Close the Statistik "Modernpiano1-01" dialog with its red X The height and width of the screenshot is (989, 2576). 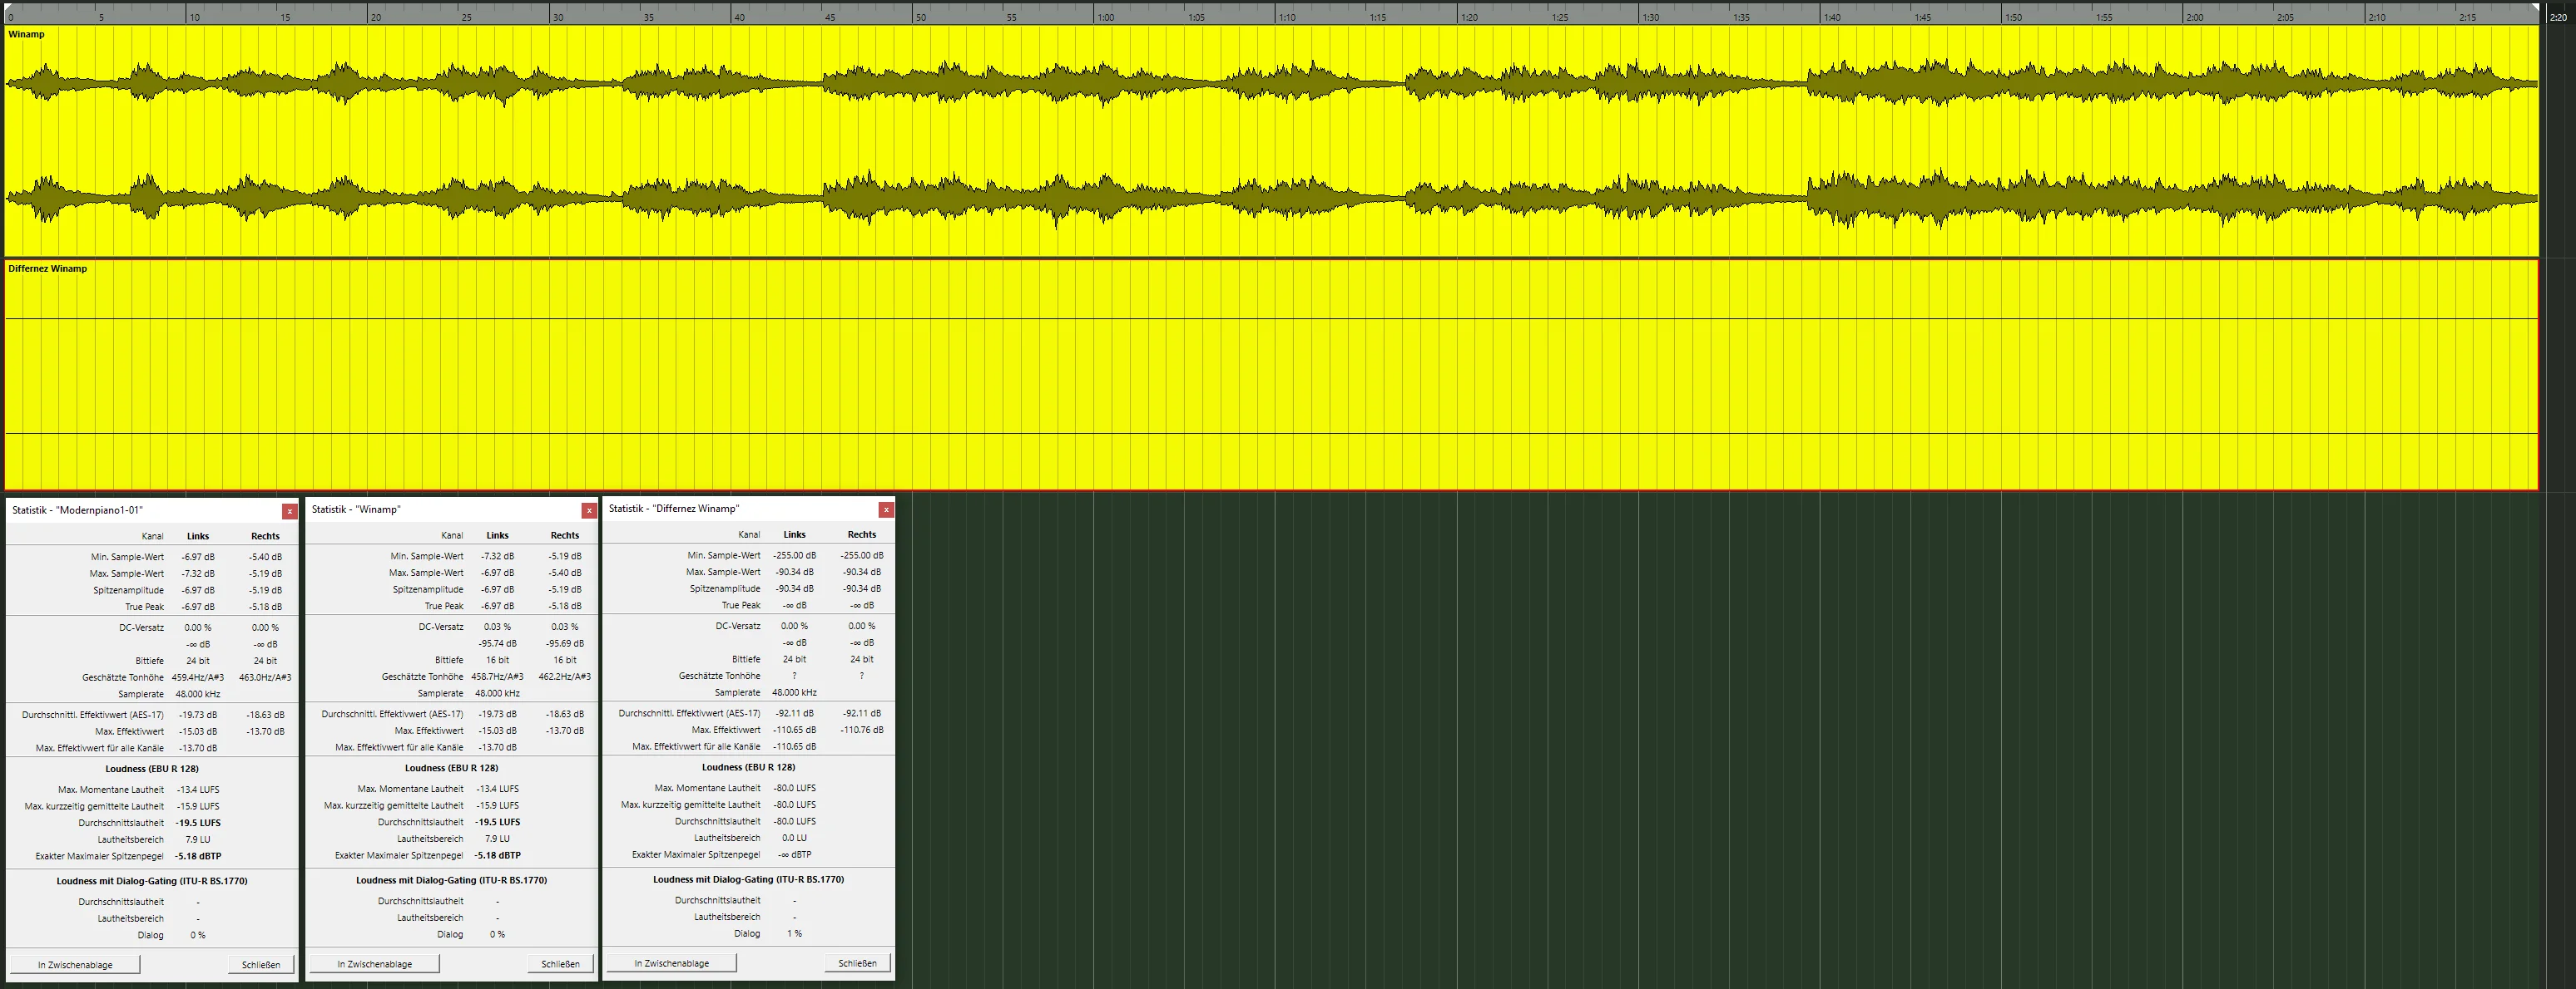pyautogui.click(x=290, y=511)
